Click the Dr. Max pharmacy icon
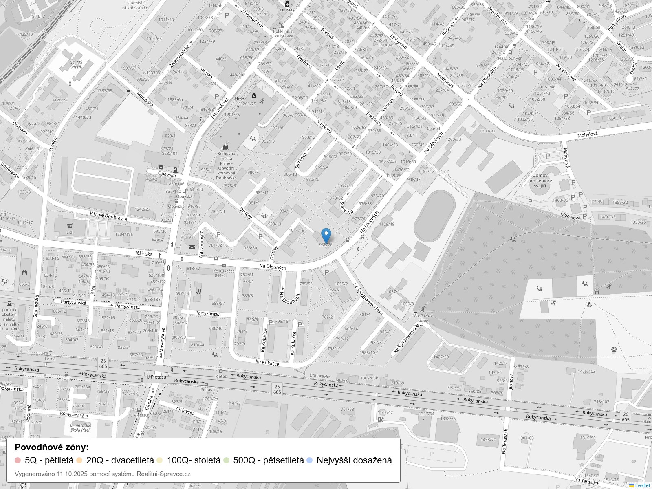 (x=287, y=4)
